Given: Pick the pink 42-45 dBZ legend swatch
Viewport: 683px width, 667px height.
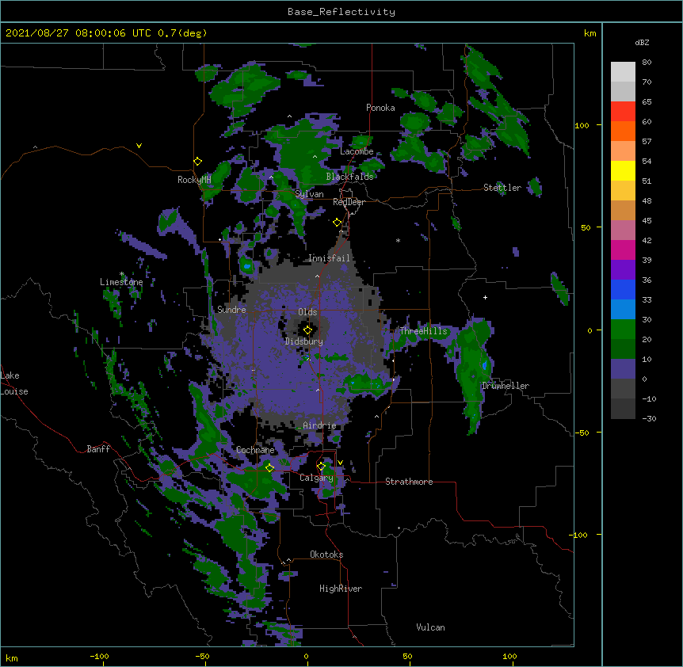Looking at the screenshot, I should (623, 231).
